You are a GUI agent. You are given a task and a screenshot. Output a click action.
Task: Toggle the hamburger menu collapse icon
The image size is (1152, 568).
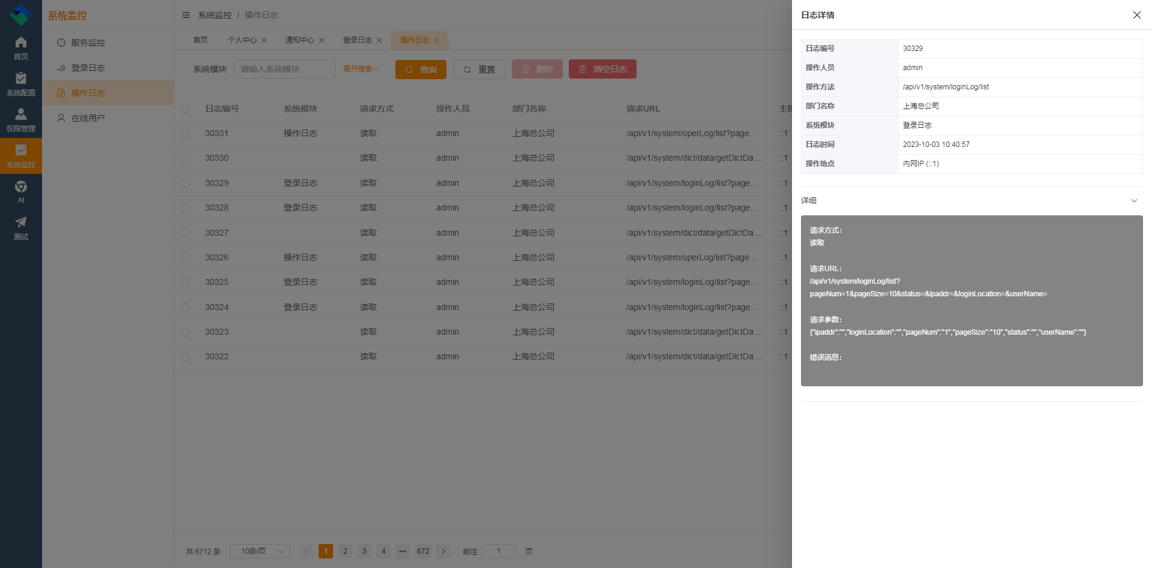click(x=186, y=15)
